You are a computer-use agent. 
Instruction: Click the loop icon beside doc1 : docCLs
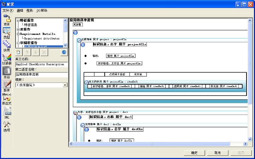83,125
